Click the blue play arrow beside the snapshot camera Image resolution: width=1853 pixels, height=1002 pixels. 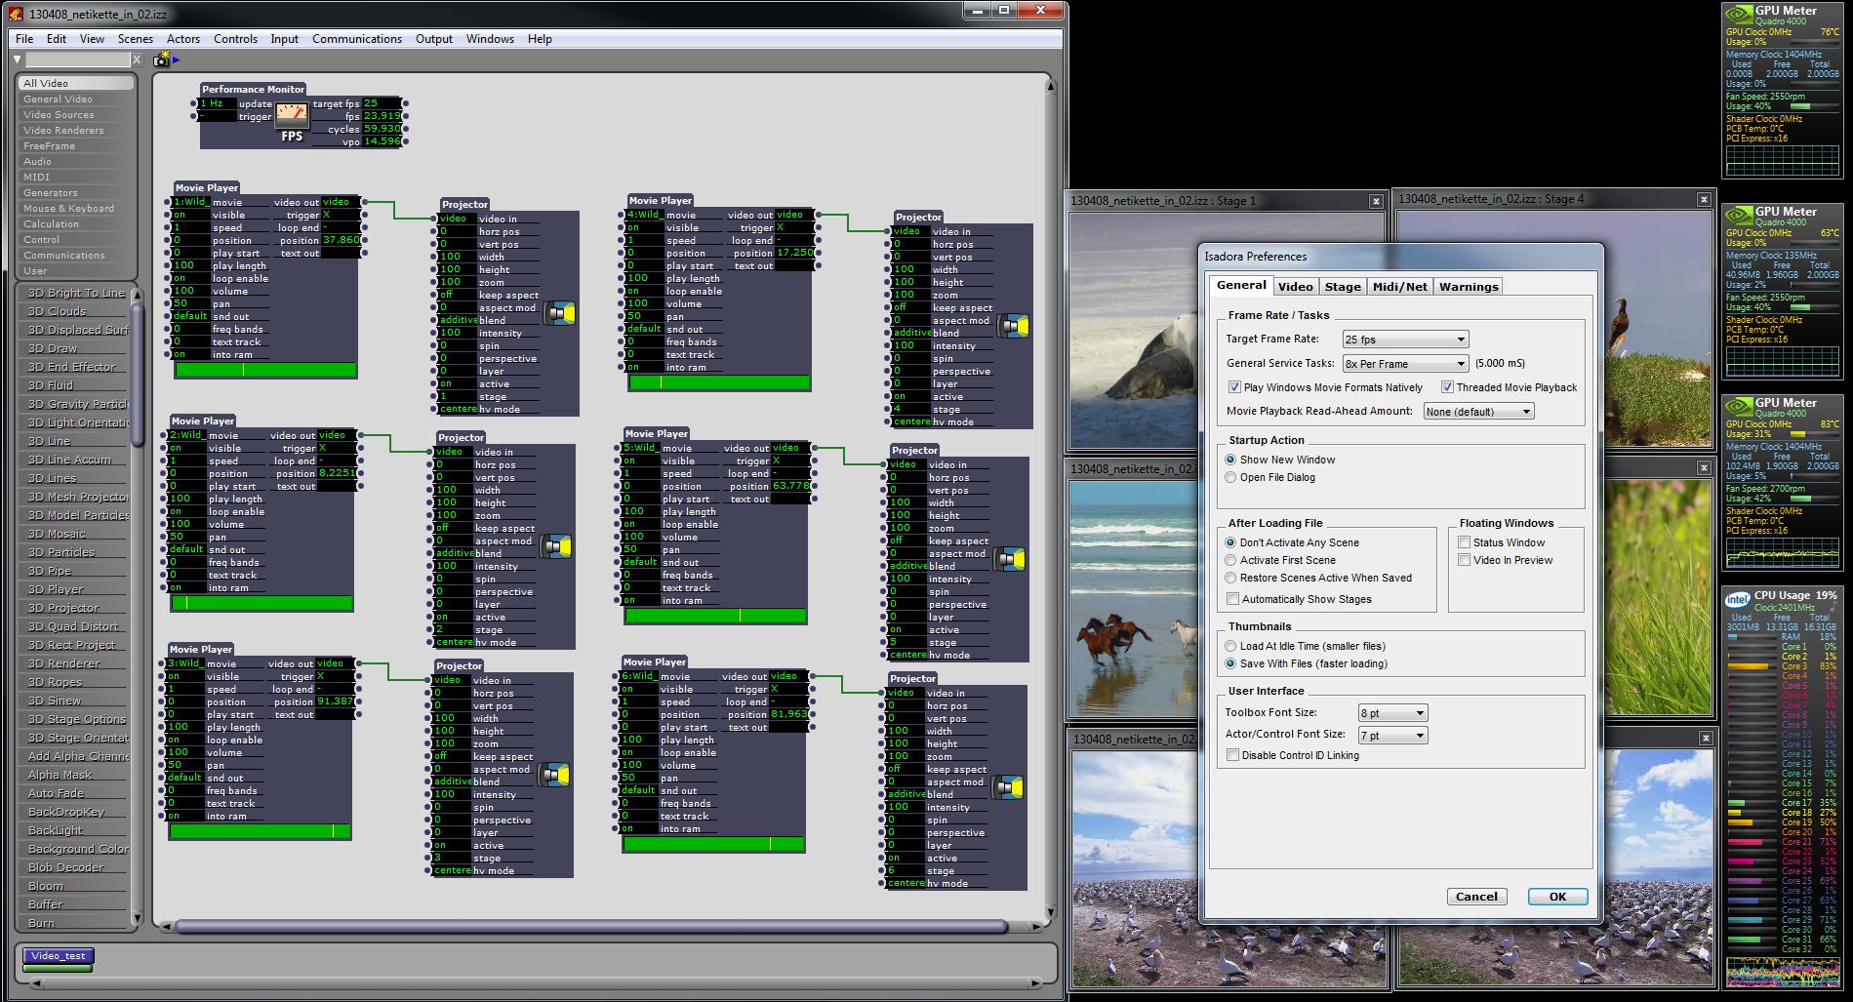177,60
